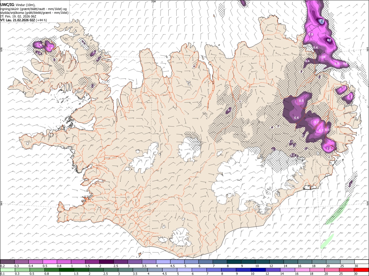The width and height of the screenshot is (369, 276).
Task: Click the '30' label in the upper legend row
Action: (x=356, y=266)
